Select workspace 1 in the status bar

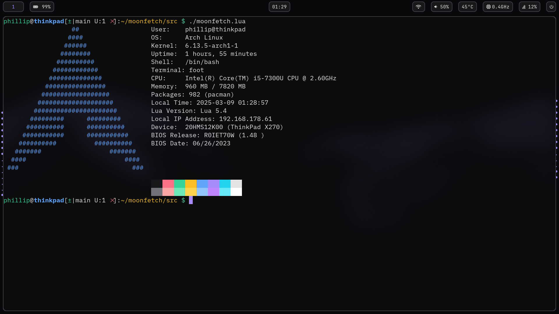tap(13, 6)
